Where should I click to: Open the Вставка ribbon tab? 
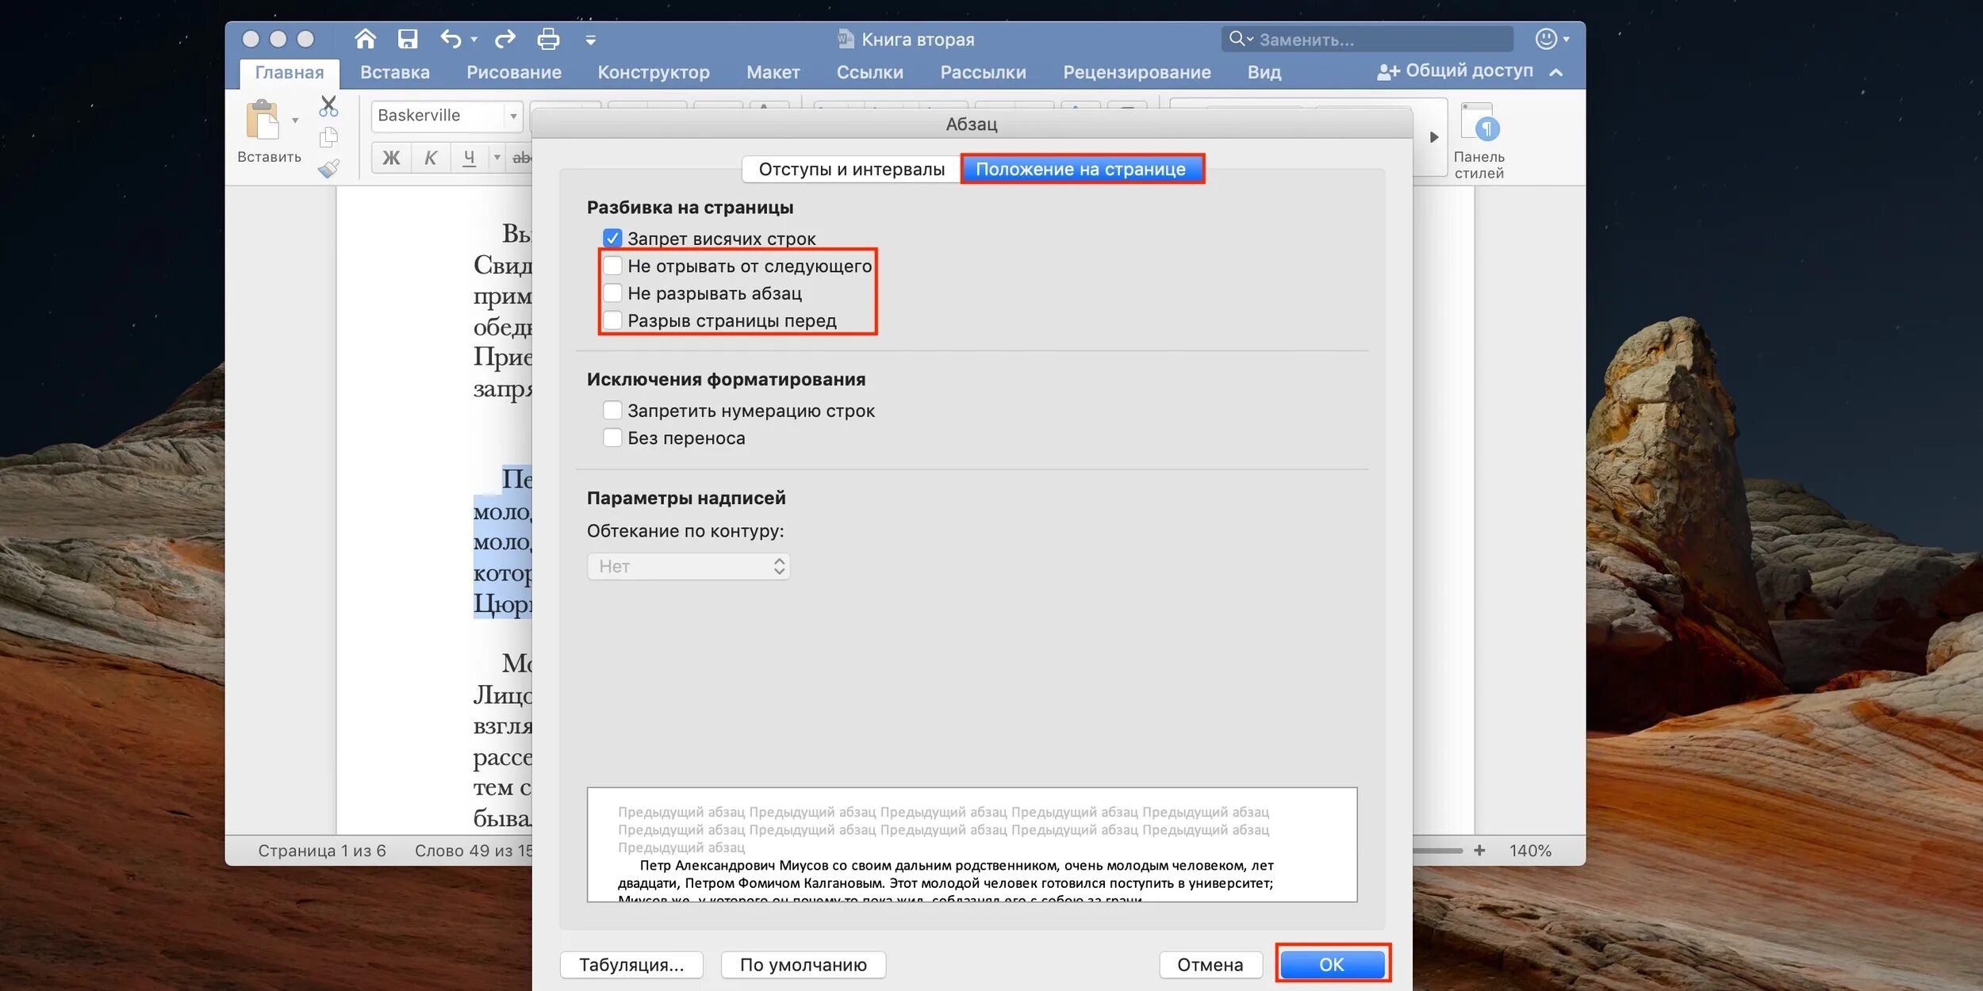pos(395,73)
